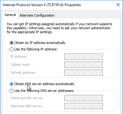This screenshot has width=123, height=114.
Task: Open the General tab
Action: click(x=10, y=15)
